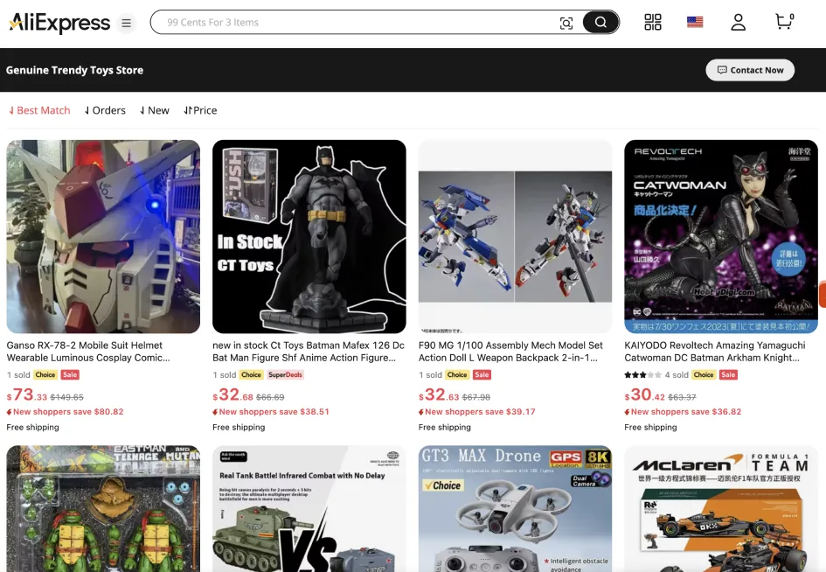The width and height of the screenshot is (826, 572).
Task: Open Ct Toys Batman Mafex product title
Action: (309, 352)
